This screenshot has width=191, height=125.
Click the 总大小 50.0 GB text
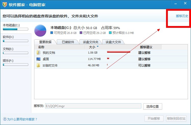85,28
